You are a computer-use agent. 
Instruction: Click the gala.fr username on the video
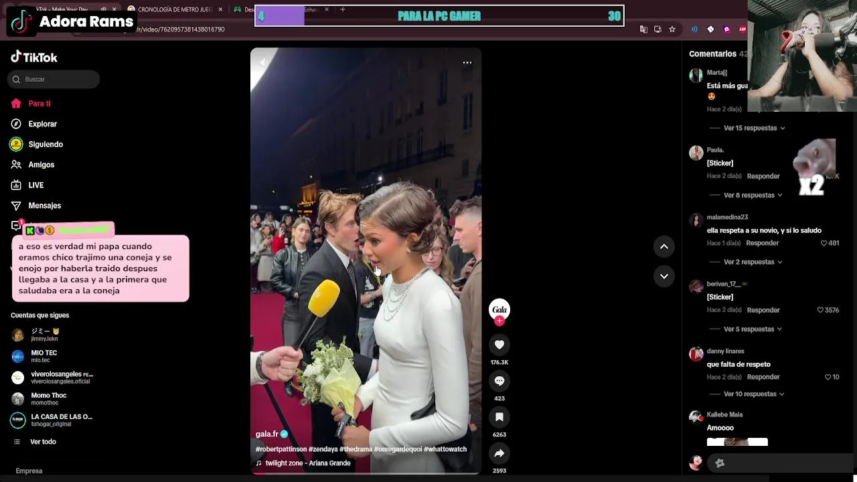(266, 434)
